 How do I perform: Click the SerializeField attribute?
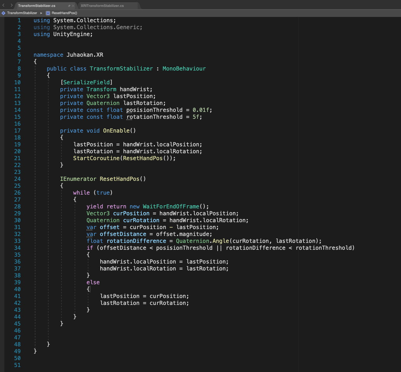[87, 82]
